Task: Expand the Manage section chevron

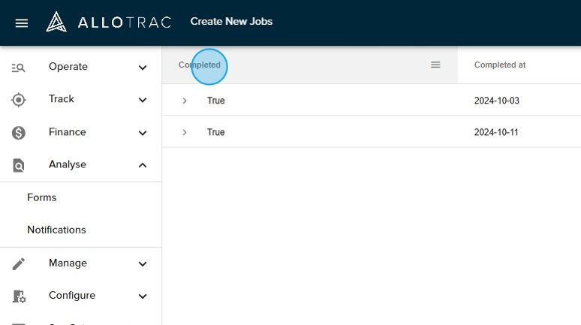Action: [143, 263]
